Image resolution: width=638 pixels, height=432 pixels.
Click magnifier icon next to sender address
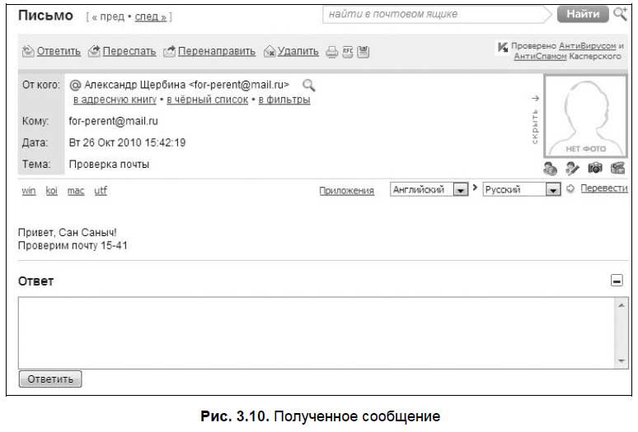(x=309, y=86)
